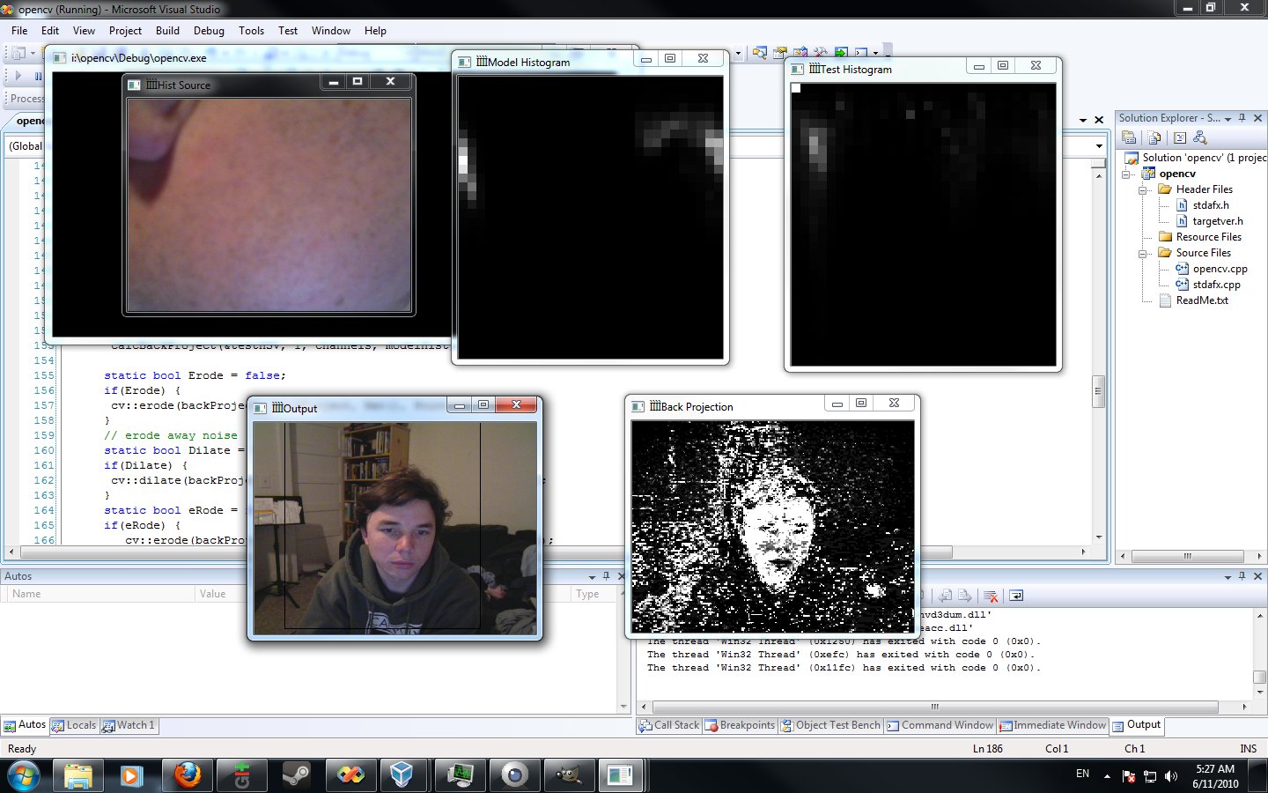Select the Resource Files folder
1268x793 pixels.
1208,237
